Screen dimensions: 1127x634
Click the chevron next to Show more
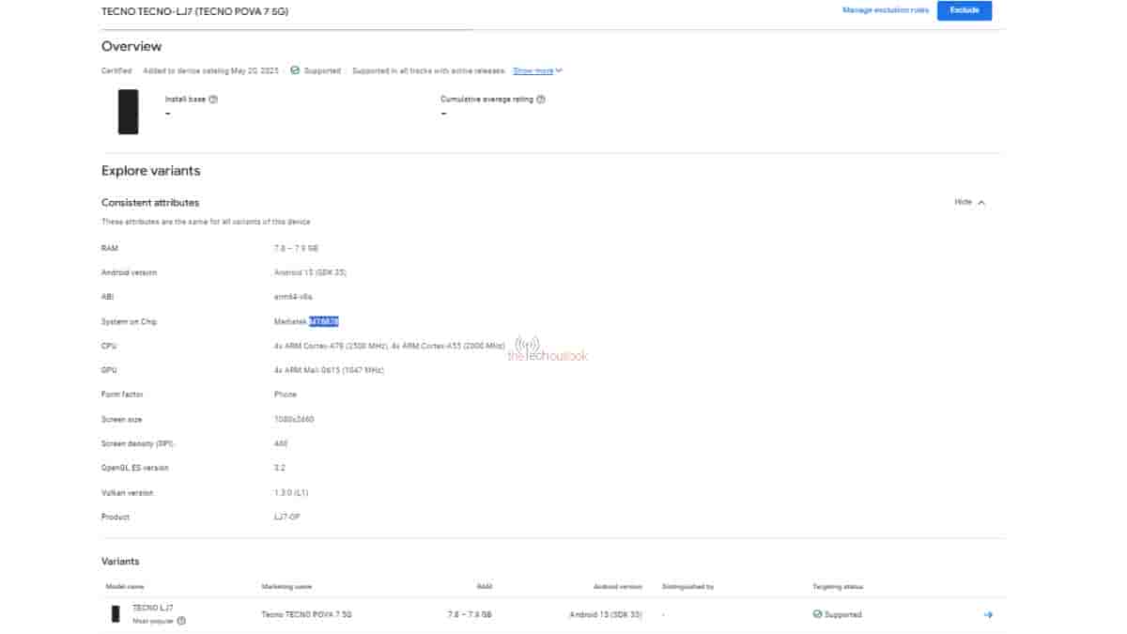click(559, 70)
